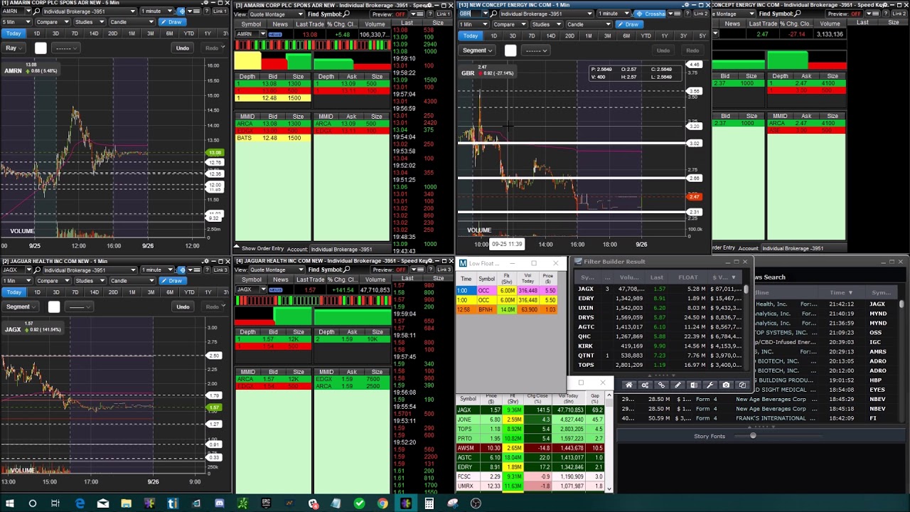910x512 pixels.
Task: Click the wrench icon in the Filter Builder toolbar
Action: 710,385
